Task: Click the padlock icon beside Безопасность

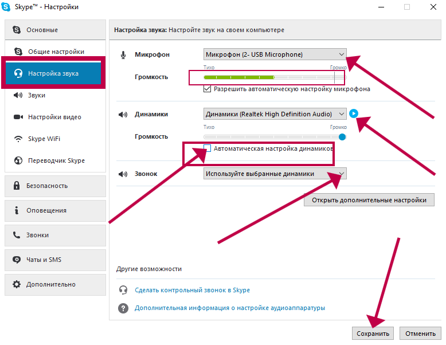Action: pos(17,186)
